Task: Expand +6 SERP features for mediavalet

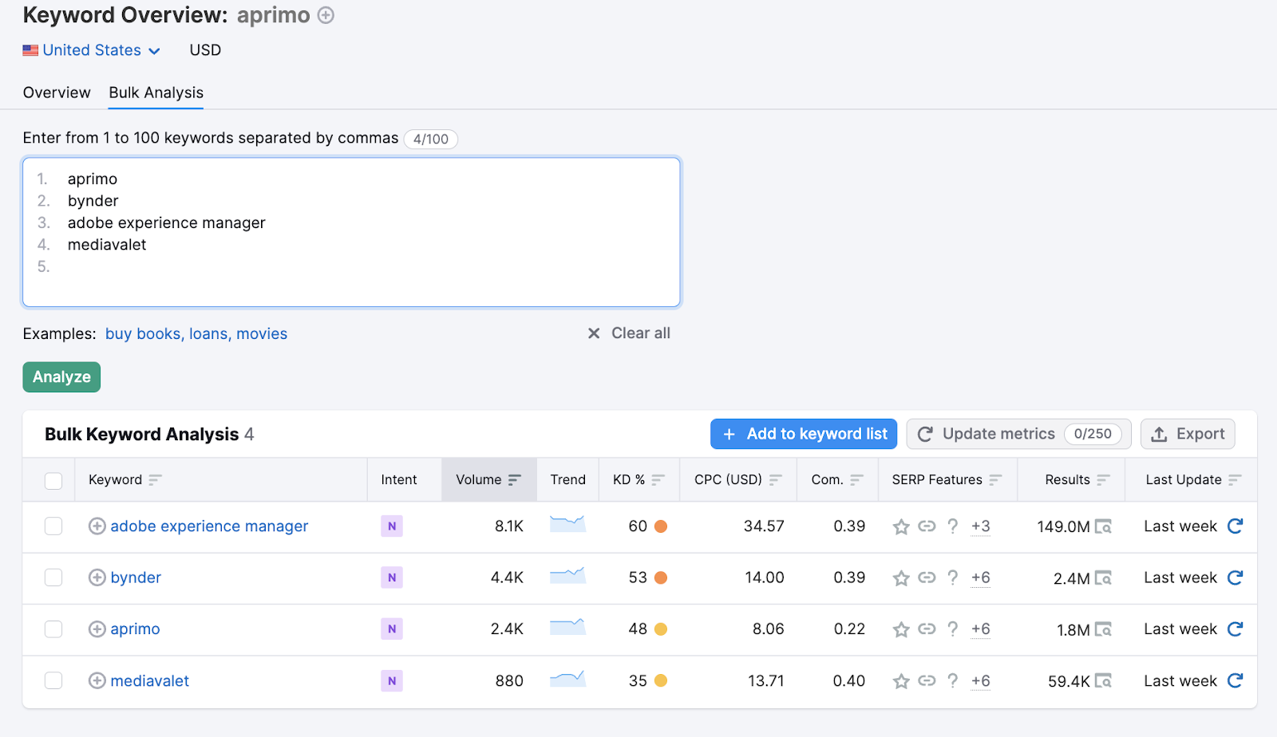Action: point(980,681)
